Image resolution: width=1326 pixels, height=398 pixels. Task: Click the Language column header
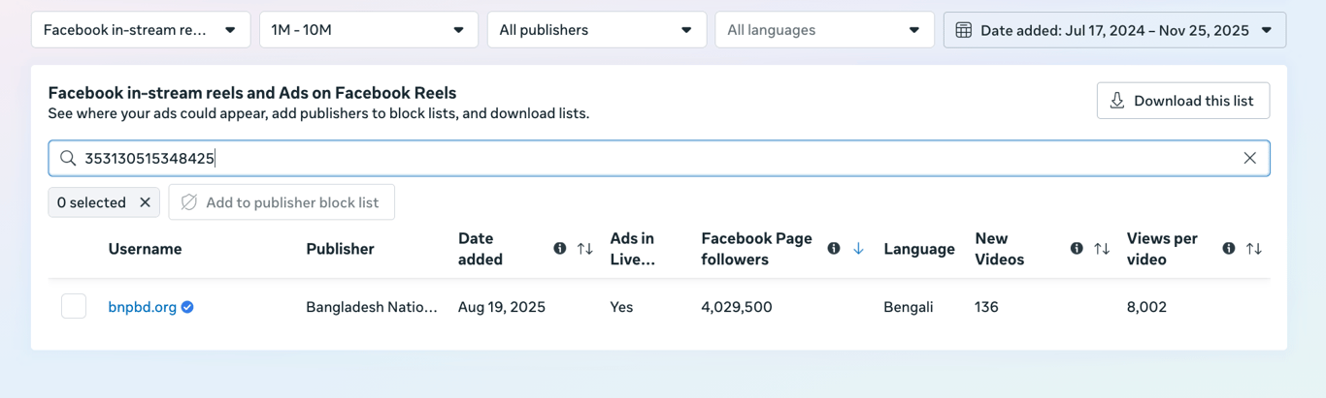[x=919, y=249]
